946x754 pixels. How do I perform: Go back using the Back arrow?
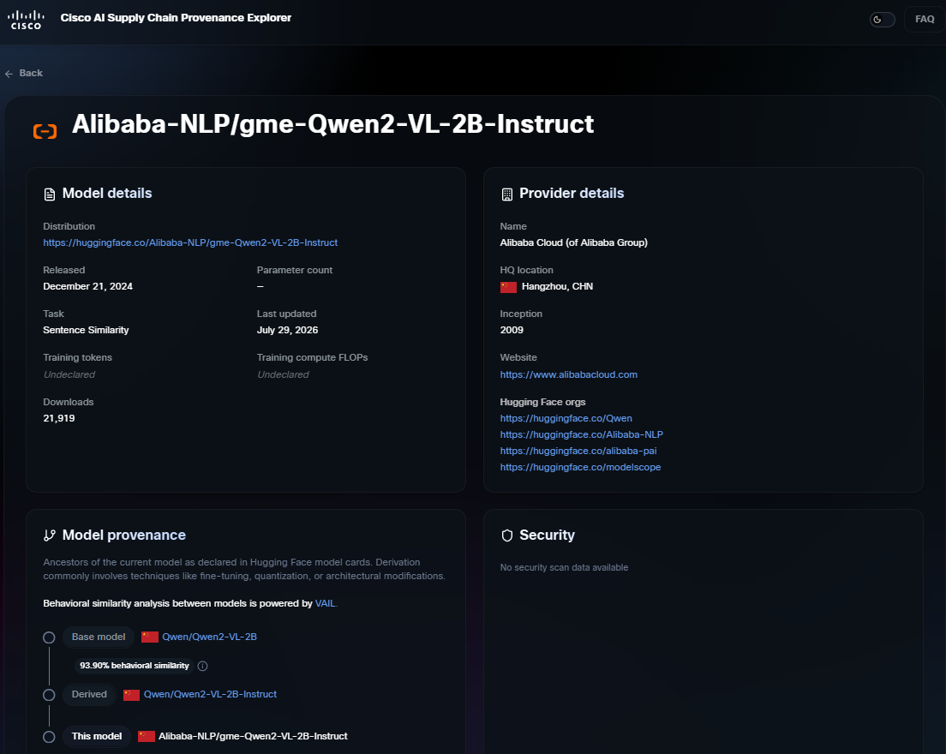(x=24, y=73)
